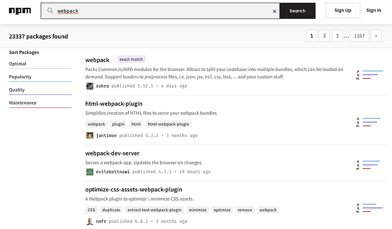The width and height of the screenshot is (392, 229).
Task: Click nmfr's avatar image
Action: click(90, 221)
